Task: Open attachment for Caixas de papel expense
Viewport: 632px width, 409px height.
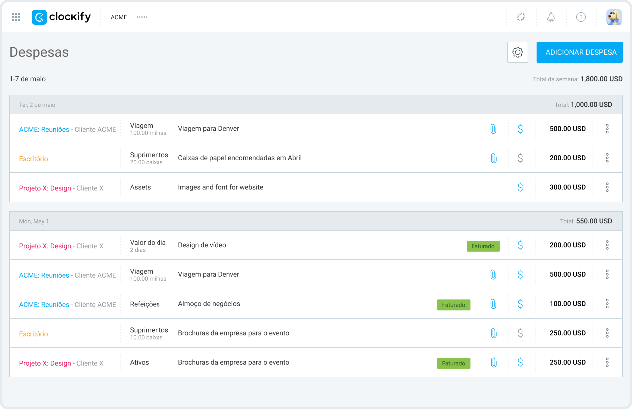Action: (x=493, y=158)
